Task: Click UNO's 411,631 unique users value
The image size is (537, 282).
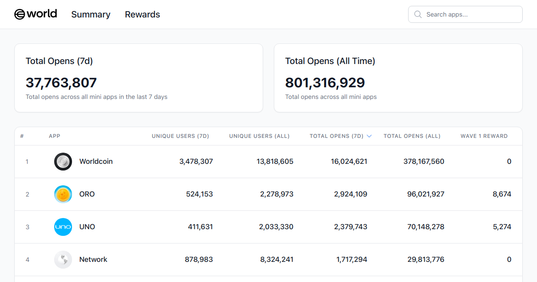Action: 200,227
